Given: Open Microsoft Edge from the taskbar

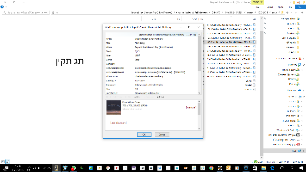Looking at the screenshot, I should pyautogui.click(x=272, y=168).
